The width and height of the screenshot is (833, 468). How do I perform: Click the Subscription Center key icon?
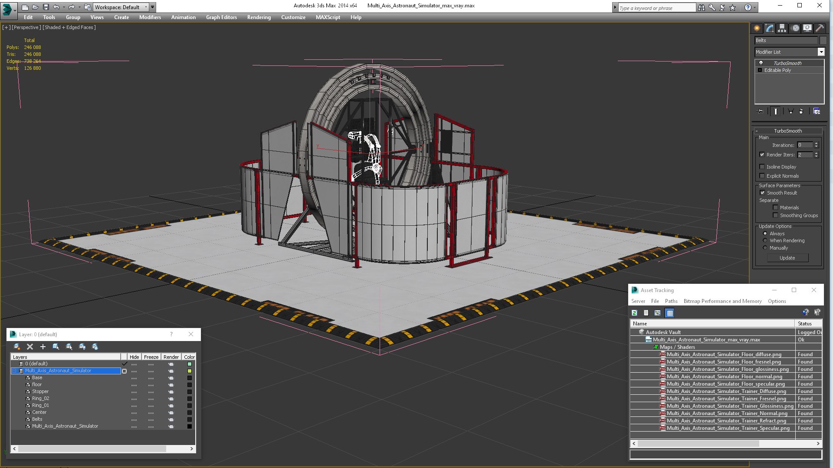(712, 7)
